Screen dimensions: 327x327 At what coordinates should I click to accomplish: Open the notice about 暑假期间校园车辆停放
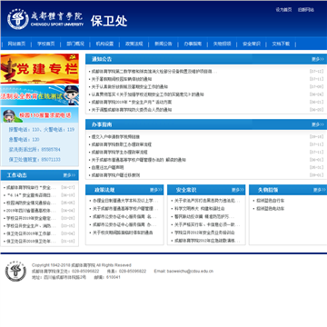122,79
